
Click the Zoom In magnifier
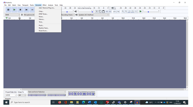point(123,12)
